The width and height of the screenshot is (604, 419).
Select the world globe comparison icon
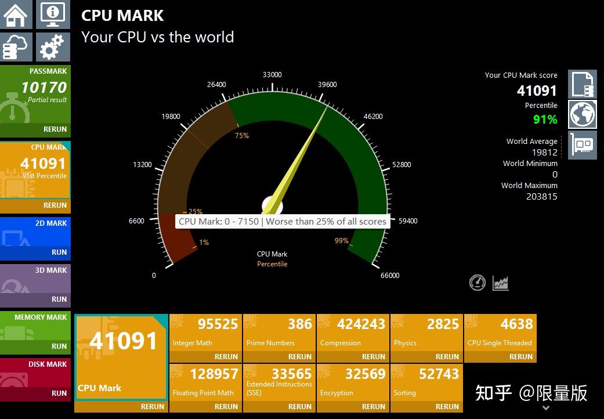pyautogui.click(x=583, y=114)
